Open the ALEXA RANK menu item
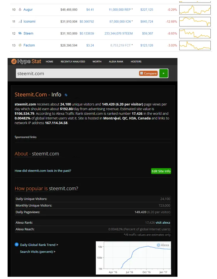 point(116,62)
